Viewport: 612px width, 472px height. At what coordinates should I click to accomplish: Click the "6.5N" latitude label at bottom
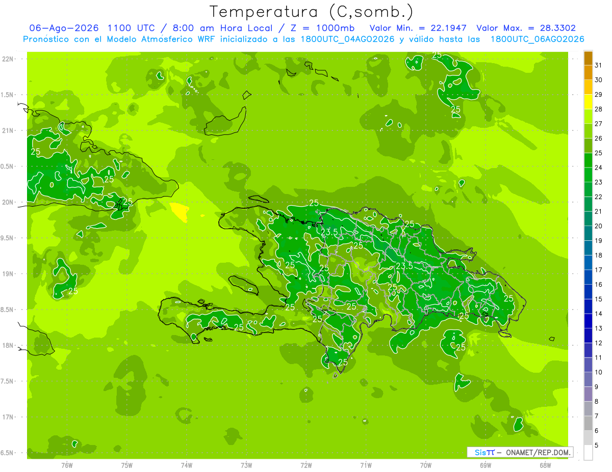tap(8, 453)
